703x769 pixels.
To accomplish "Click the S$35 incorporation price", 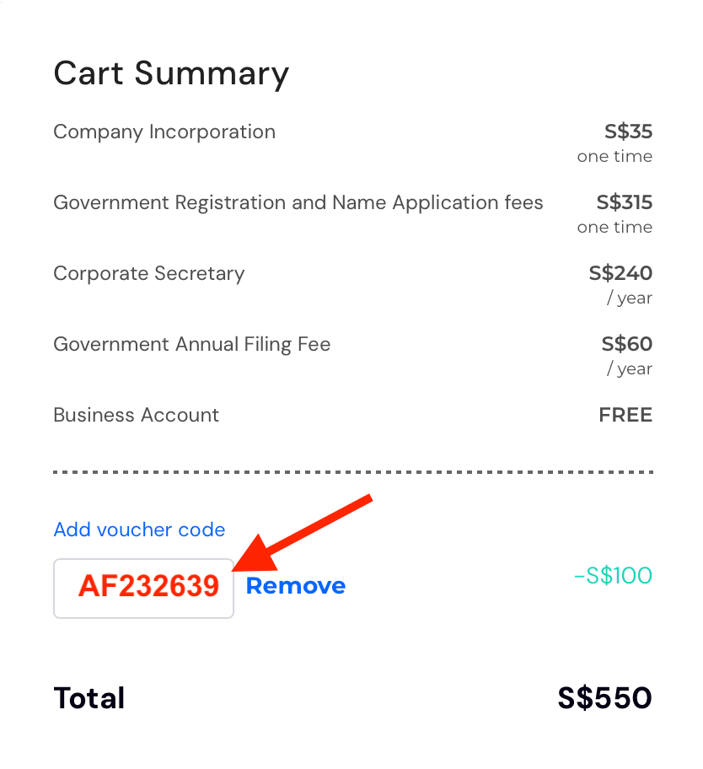I will (628, 132).
